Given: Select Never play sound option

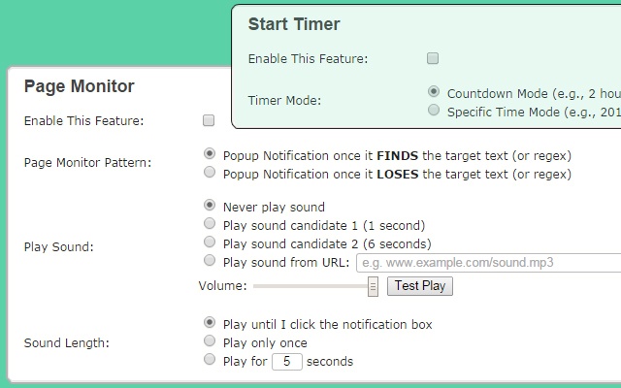Looking at the screenshot, I should [210, 206].
